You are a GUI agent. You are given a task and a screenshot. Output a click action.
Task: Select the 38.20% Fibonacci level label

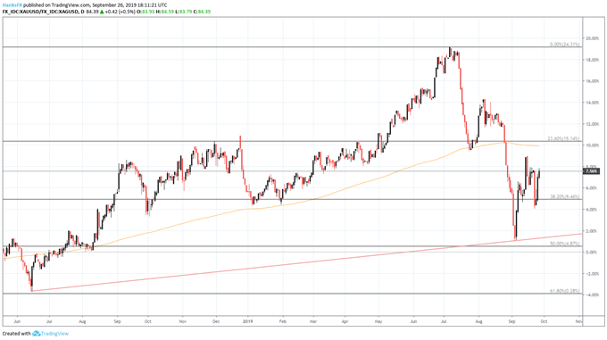click(565, 197)
